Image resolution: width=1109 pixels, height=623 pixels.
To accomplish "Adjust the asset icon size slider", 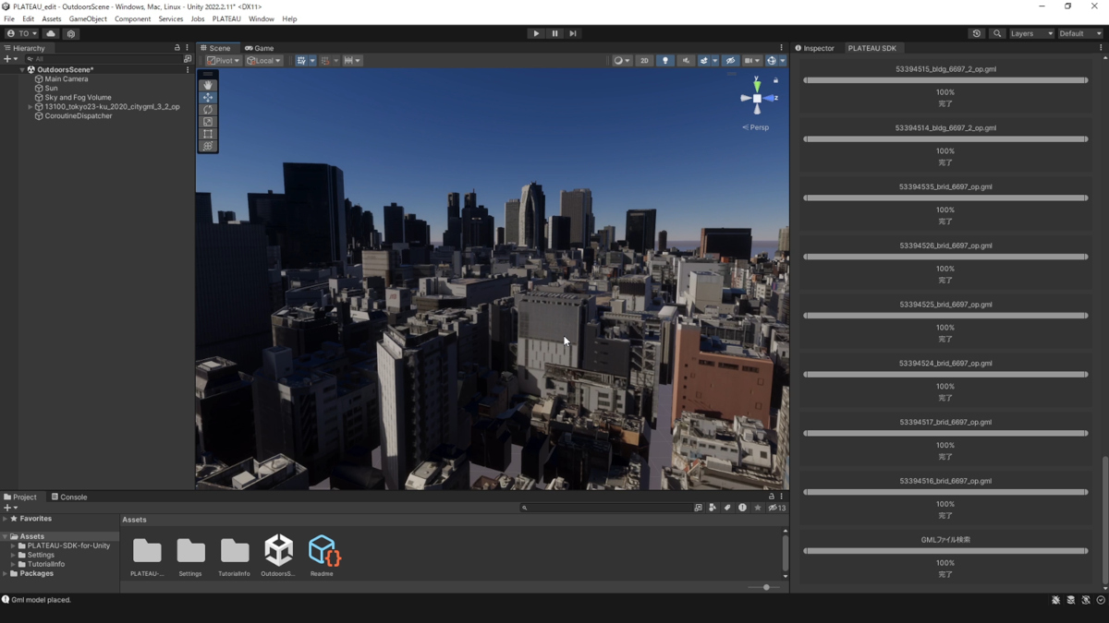I will pos(766,587).
